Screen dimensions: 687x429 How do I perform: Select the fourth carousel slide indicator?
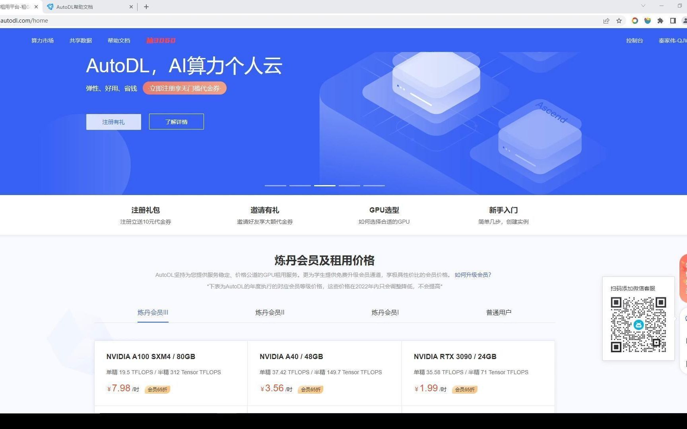click(x=349, y=186)
